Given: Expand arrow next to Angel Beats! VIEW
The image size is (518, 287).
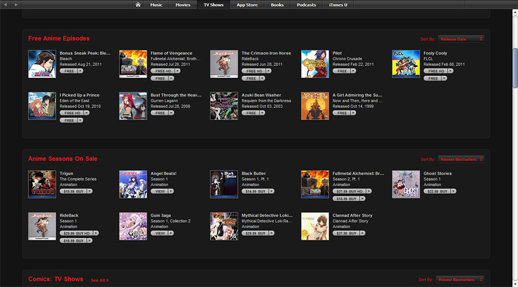Looking at the screenshot, I should click(x=171, y=191).
